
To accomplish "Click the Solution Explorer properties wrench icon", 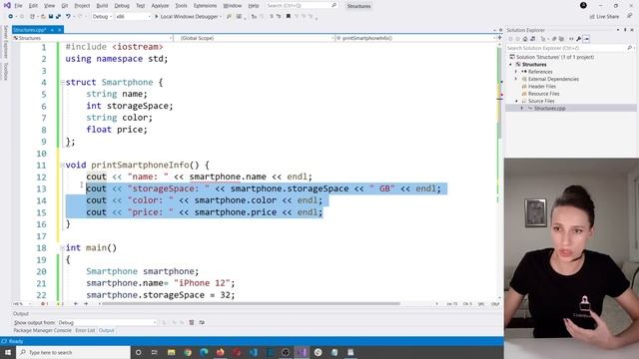I will click(579, 39).
